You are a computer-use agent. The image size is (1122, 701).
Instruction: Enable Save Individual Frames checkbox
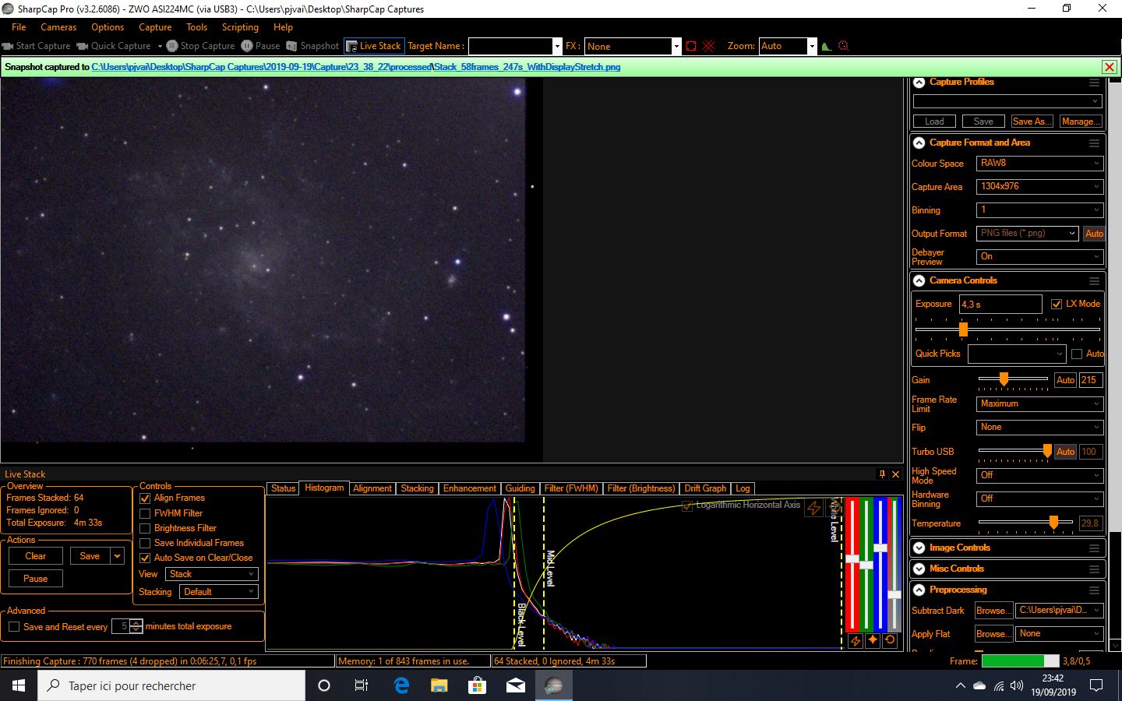click(145, 544)
